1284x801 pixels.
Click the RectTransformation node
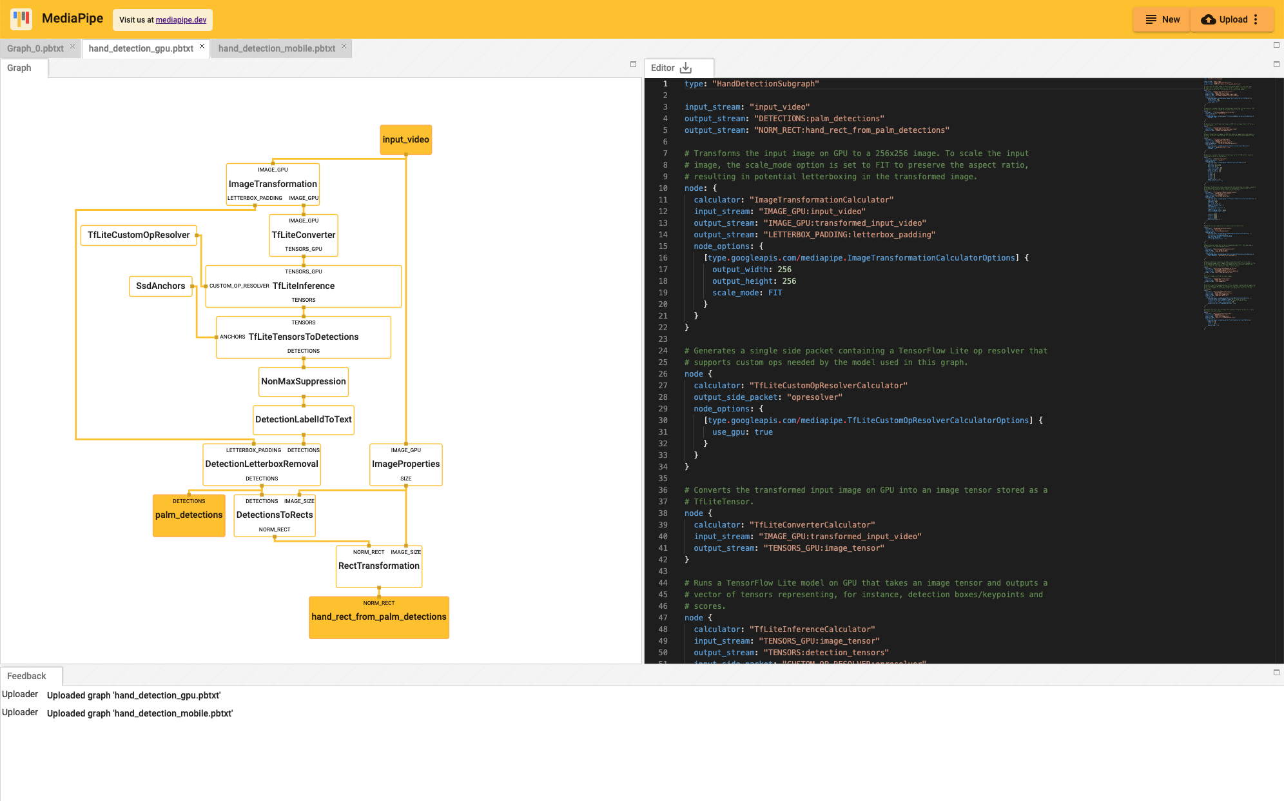pos(378,565)
